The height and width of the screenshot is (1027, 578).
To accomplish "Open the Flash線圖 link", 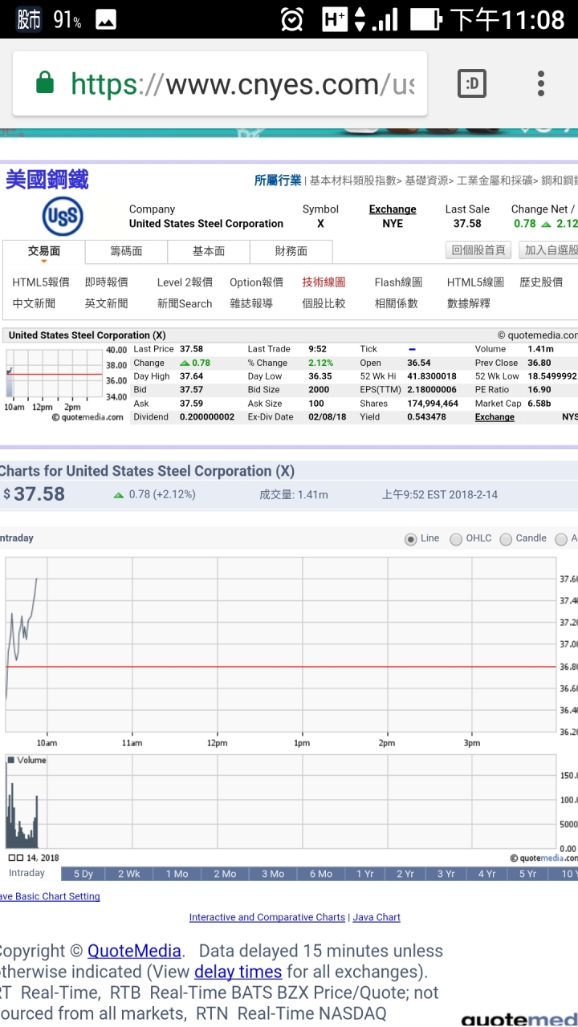I will tap(398, 282).
